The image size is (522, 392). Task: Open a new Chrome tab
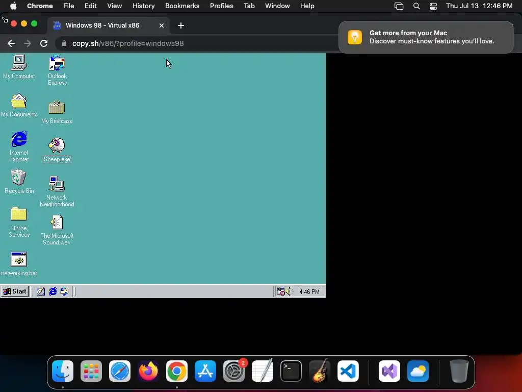click(181, 26)
